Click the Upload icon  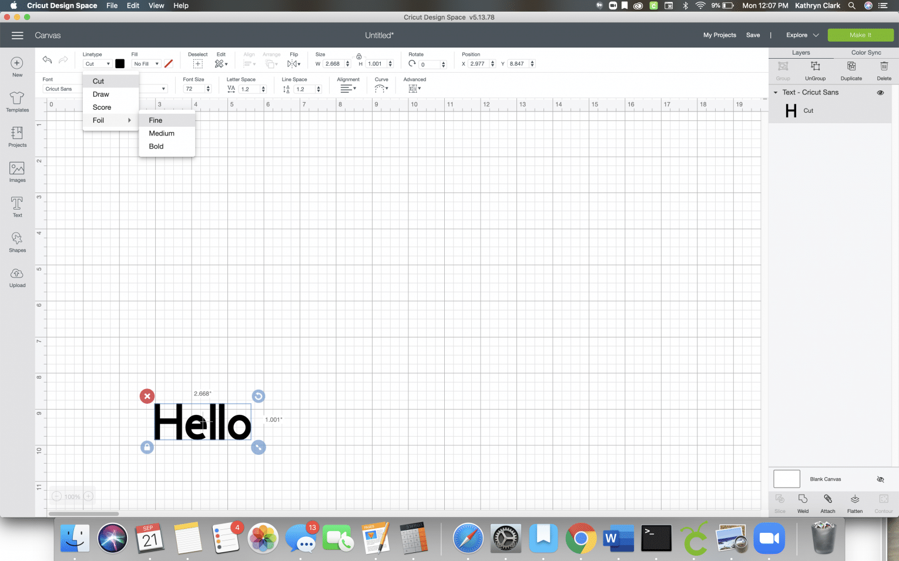[x=17, y=273]
